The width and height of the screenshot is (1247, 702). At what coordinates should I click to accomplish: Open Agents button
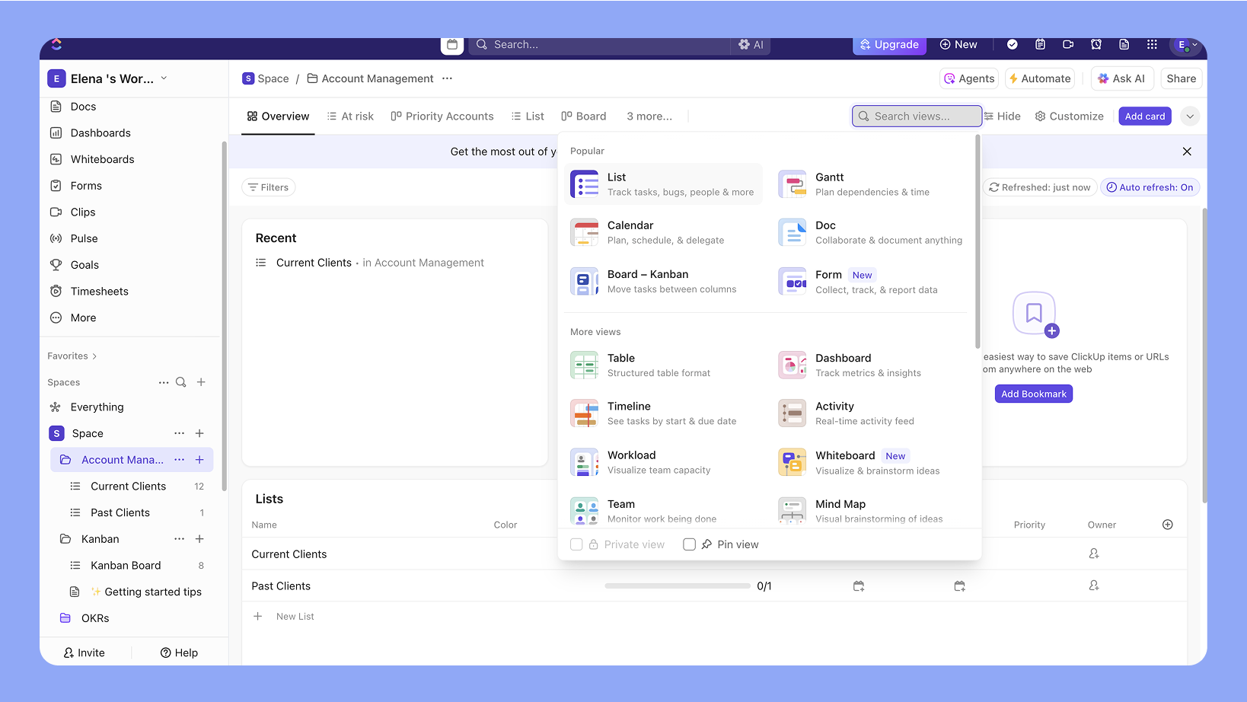[x=969, y=78]
